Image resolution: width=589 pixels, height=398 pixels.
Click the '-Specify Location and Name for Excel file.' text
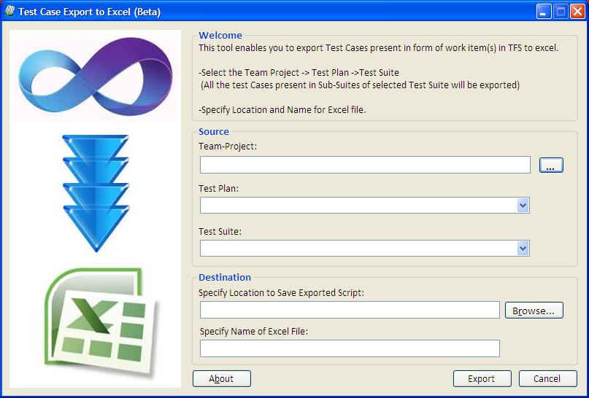(x=282, y=110)
